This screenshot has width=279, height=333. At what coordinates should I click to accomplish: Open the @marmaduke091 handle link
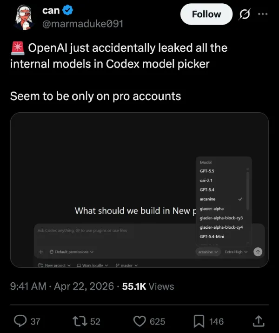pyautogui.click(x=83, y=24)
